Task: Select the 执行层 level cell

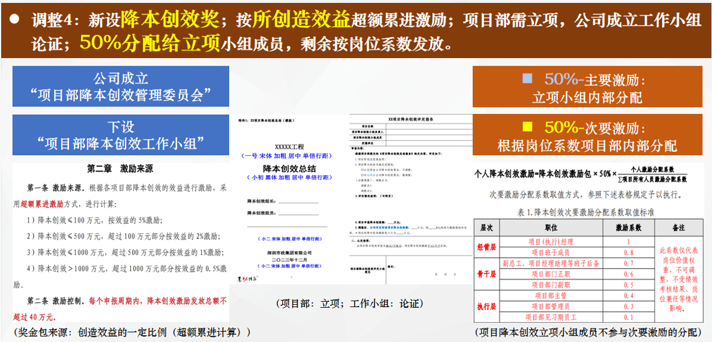Action: 486,307
